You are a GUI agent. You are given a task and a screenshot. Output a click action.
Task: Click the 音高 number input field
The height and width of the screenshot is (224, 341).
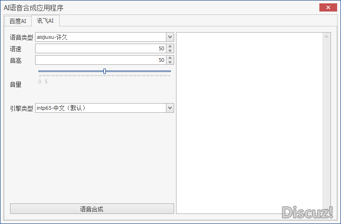101,60
